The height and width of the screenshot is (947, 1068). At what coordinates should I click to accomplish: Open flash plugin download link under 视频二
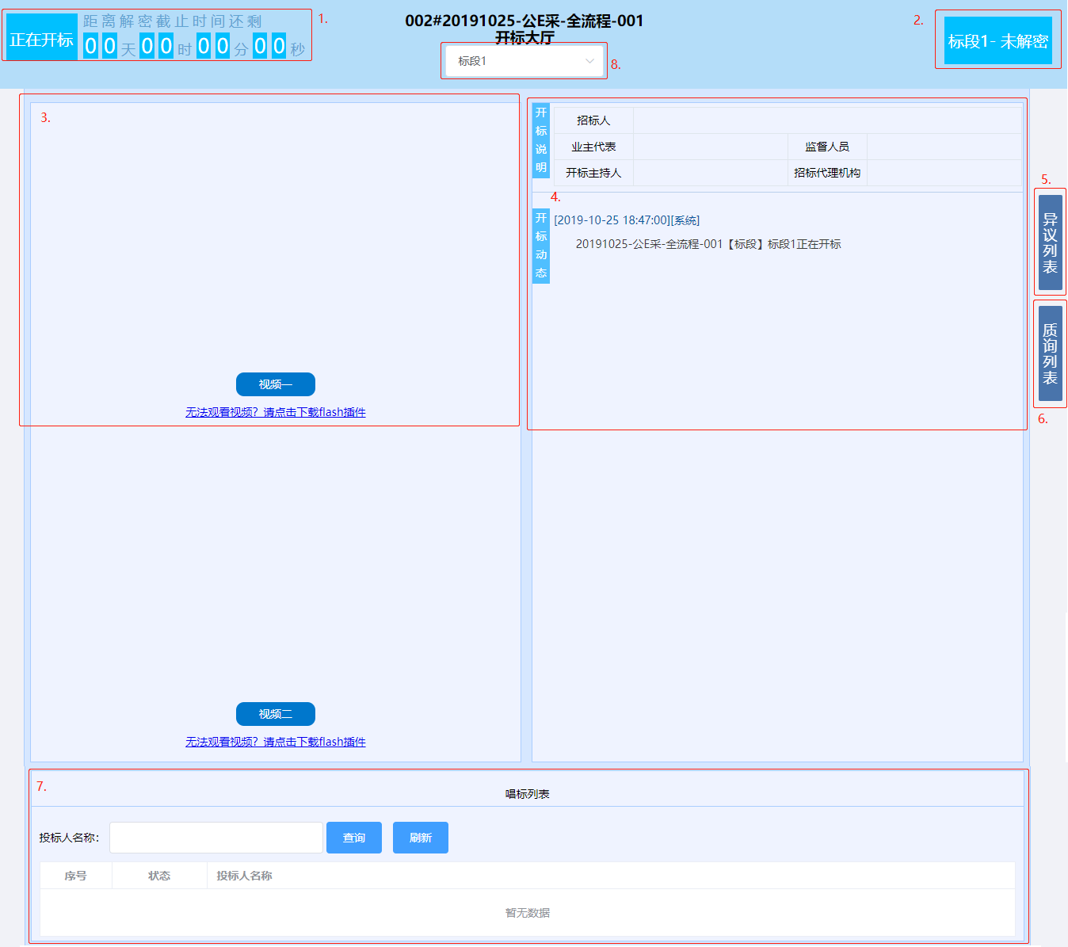pos(275,742)
